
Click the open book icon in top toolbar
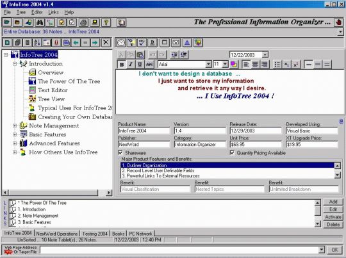pyautogui.click(x=121, y=22)
